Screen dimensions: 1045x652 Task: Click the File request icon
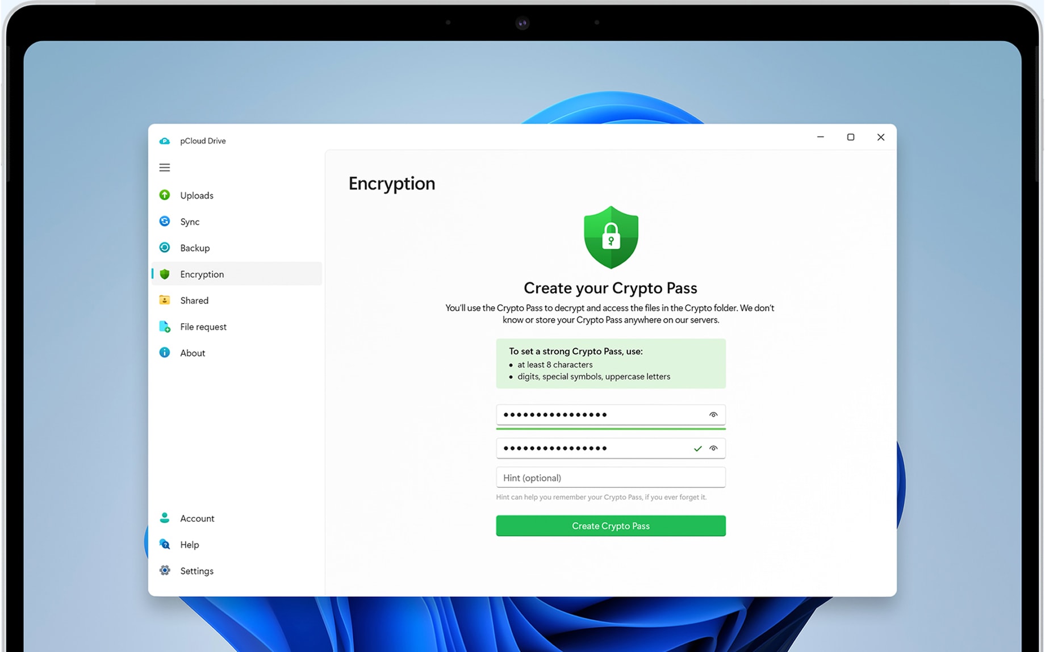pos(165,327)
